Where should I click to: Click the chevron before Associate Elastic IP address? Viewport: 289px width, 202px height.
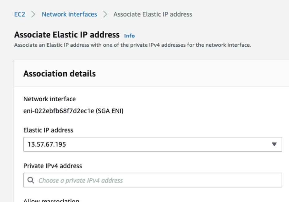(106, 14)
